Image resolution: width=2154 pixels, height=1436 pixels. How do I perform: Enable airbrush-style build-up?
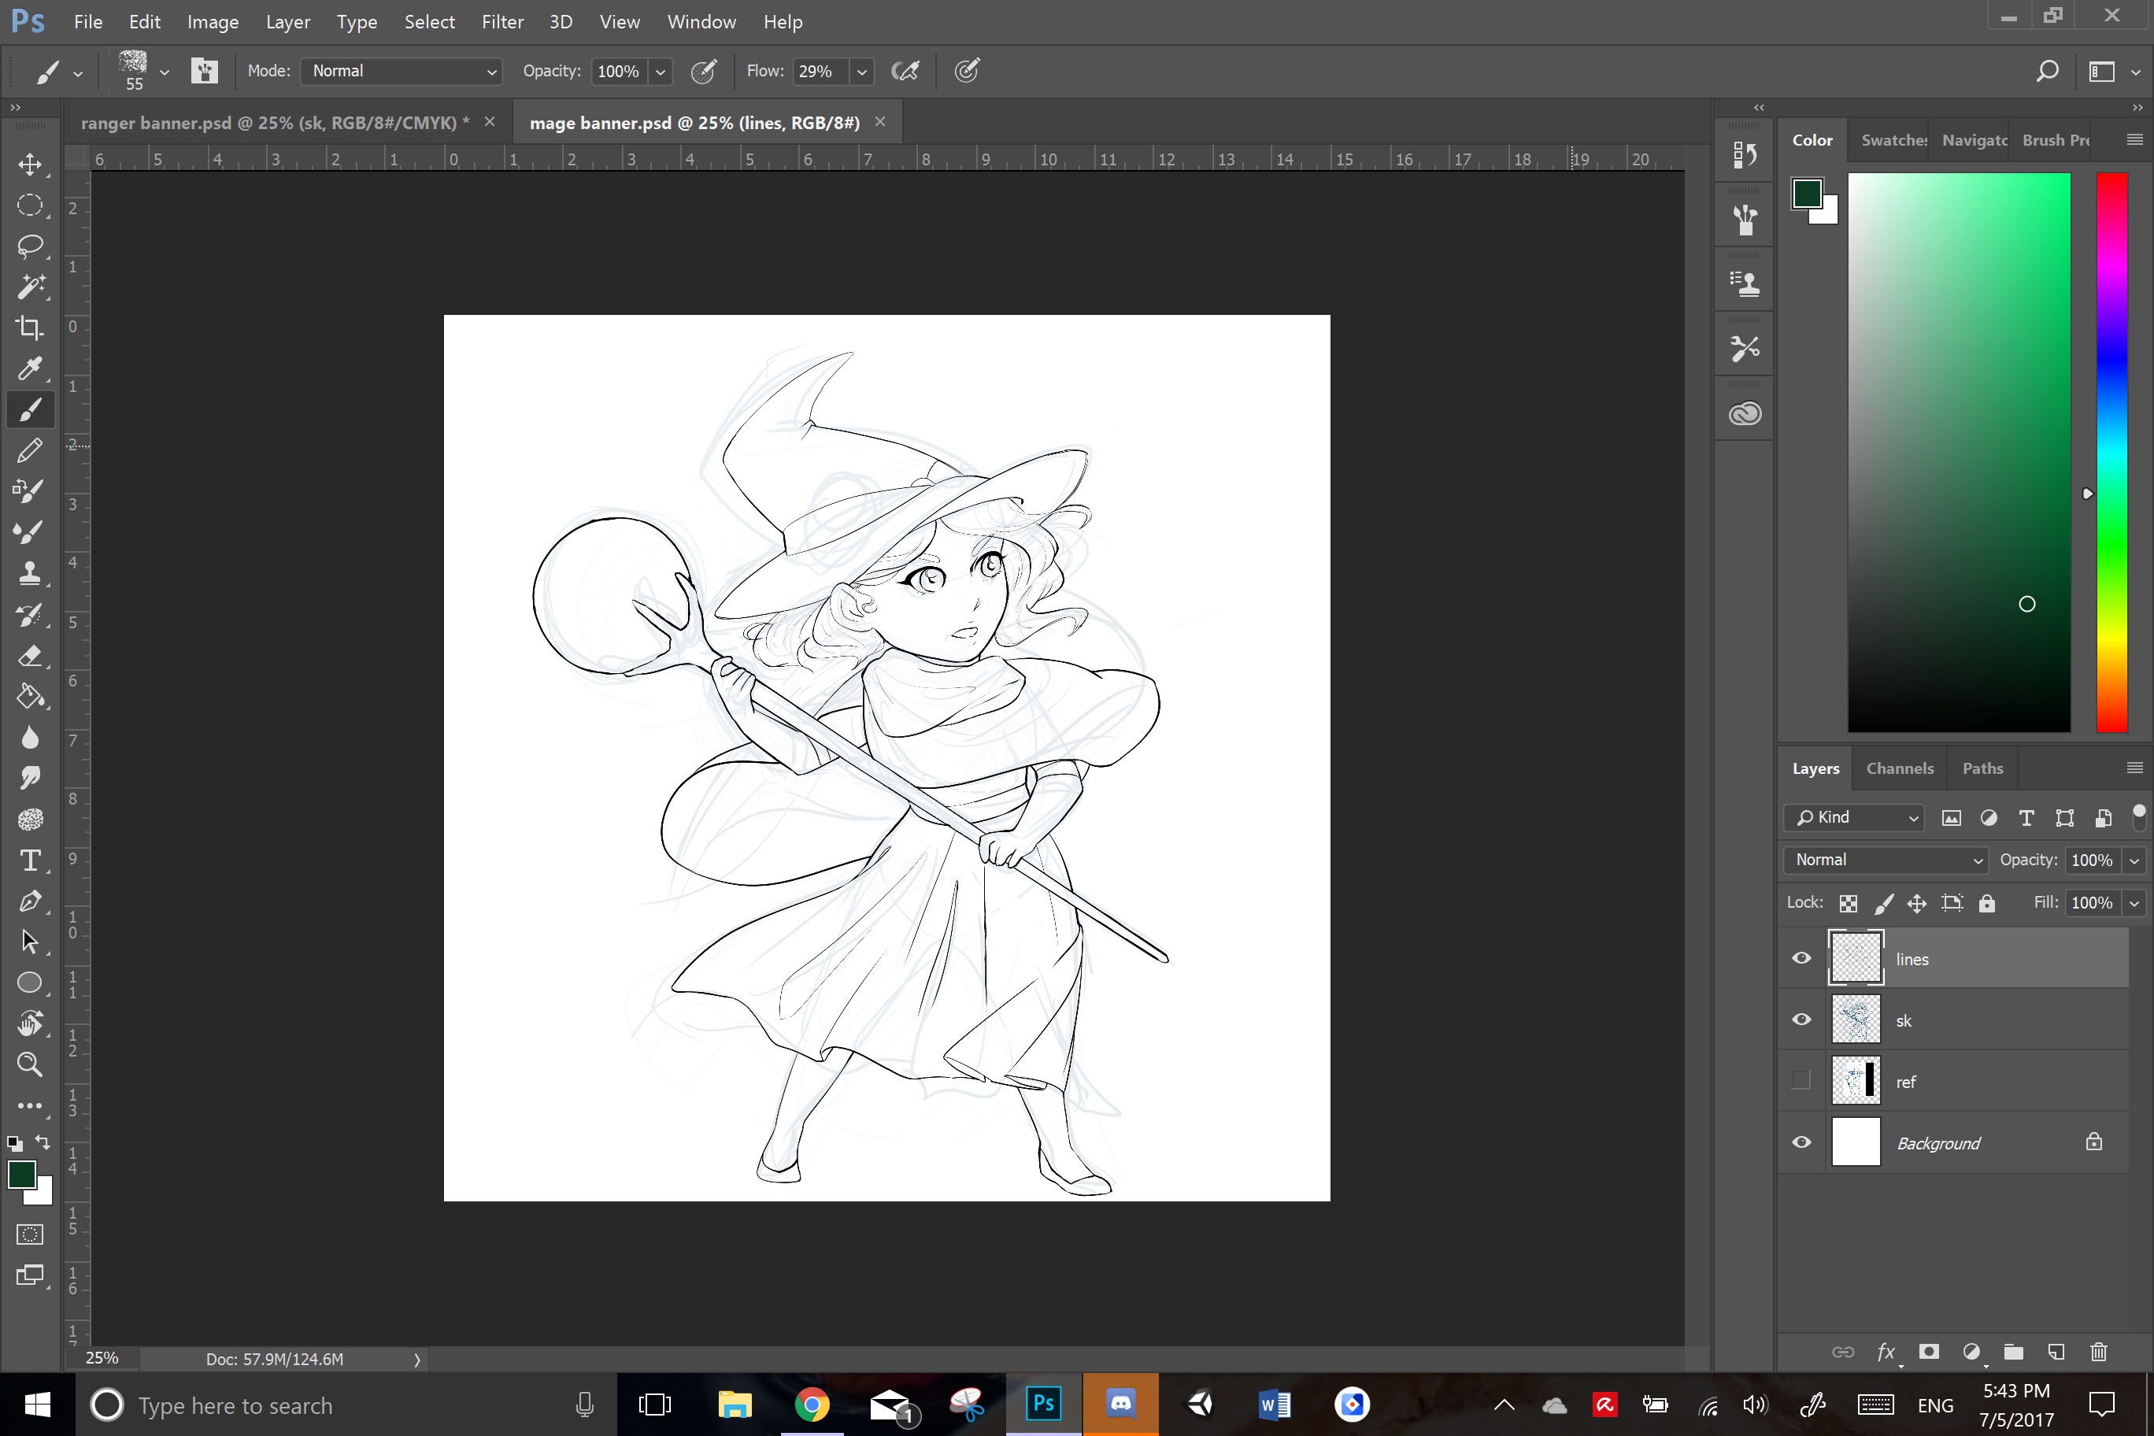click(905, 71)
